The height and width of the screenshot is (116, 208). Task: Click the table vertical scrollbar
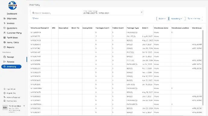(x=203, y=68)
